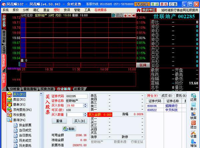Switch to the 买卖力道 tab
This screenshot has width=200, height=148.
pos(47,89)
